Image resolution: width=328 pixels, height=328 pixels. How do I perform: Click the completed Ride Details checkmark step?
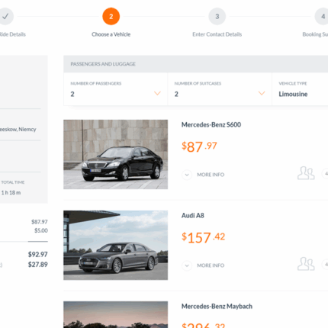point(5,17)
